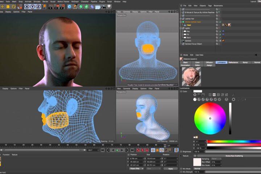
Task: Open the Sampling dropdown
Action: pyautogui.click(x=216, y=159)
